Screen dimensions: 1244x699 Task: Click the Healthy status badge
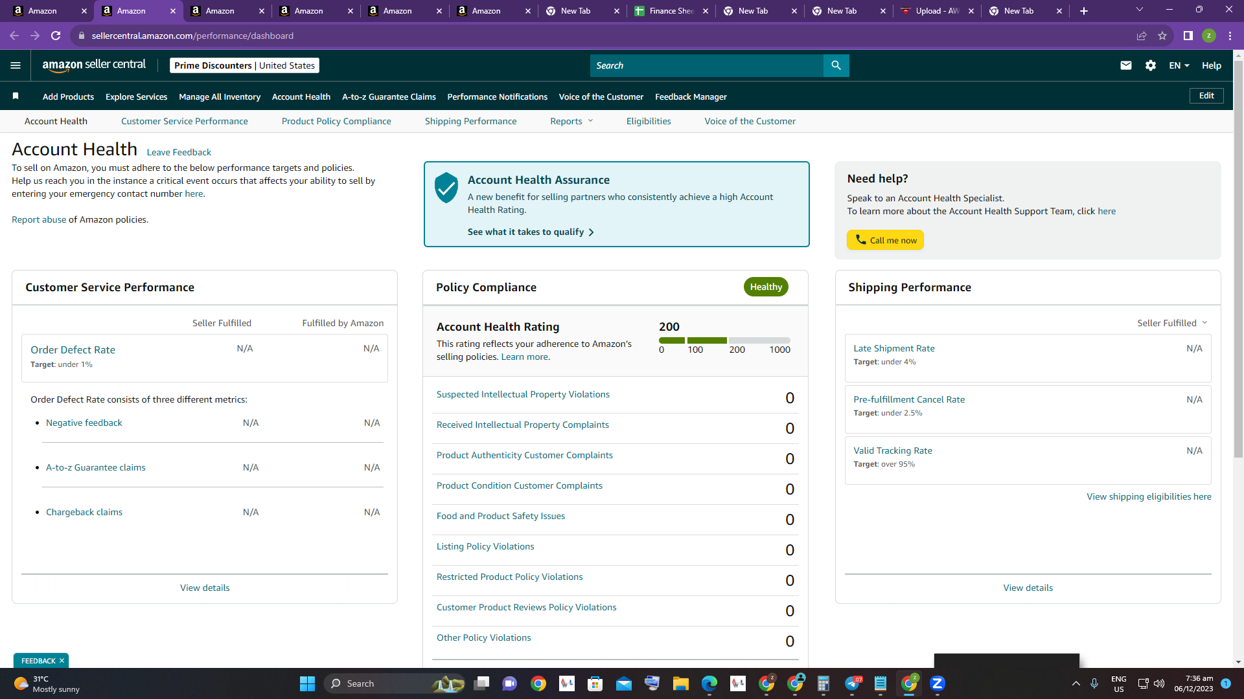766,287
